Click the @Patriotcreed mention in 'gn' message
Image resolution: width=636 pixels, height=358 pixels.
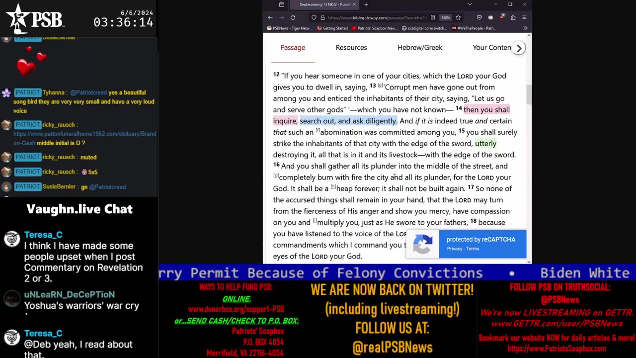point(107,187)
